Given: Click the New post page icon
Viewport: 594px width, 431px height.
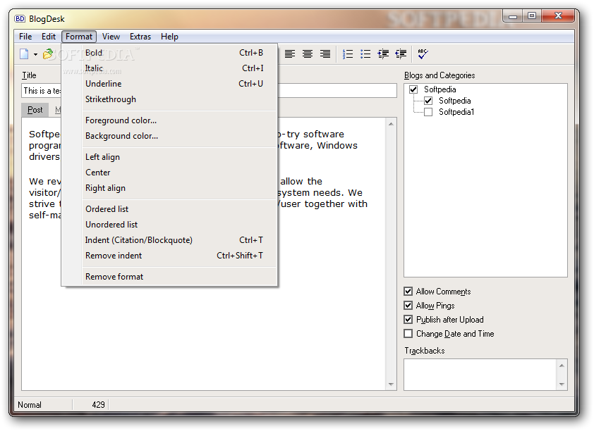Looking at the screenshot, I should 24,54.
